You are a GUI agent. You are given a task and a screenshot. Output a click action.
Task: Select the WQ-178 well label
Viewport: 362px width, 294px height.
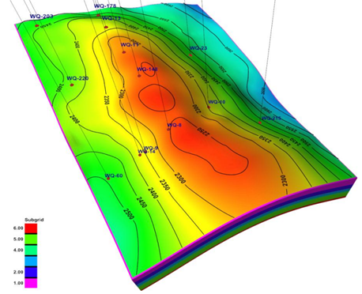click(x=105, y=6)
